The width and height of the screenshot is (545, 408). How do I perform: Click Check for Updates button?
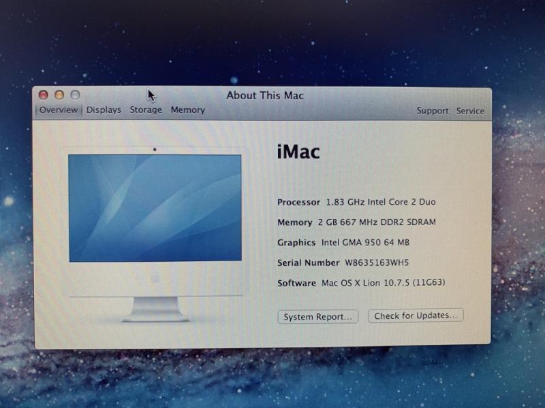[416, 316]
